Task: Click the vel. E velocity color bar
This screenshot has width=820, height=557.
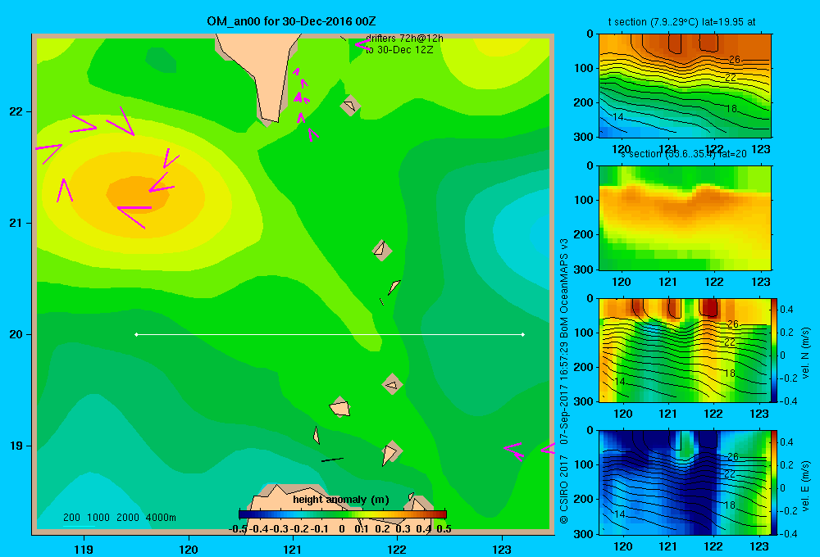Action: pyautogui.click(x=774, y=482)
